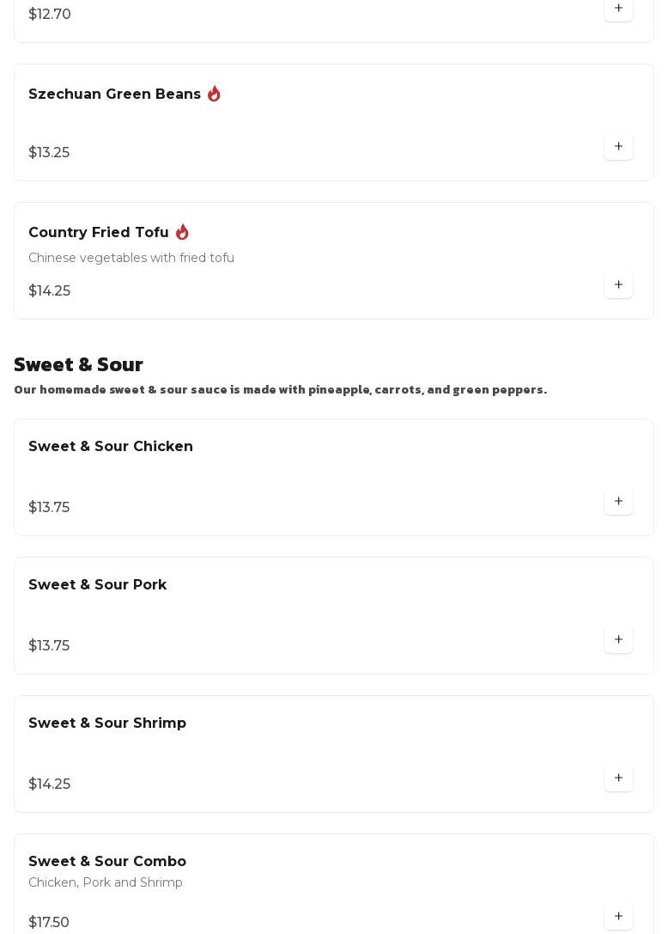Open Sweet & Sour Shrimp item details
Image resolution: width=668 pixels, height=934 pixels.
coord(333,754)
